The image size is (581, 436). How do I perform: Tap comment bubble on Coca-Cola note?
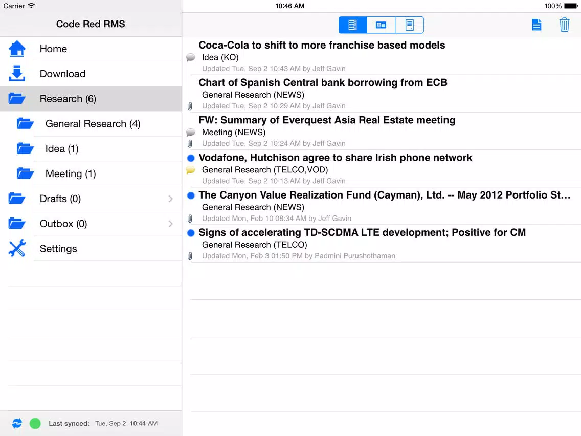190,57
